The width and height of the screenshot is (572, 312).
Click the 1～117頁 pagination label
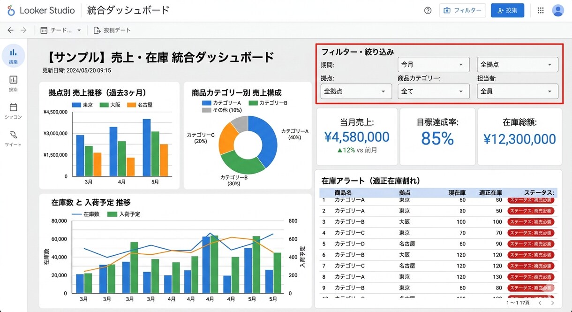[518, 304]
